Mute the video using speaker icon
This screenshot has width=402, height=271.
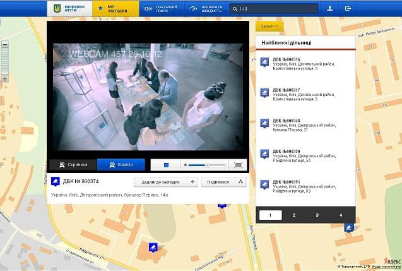(186, 165)
